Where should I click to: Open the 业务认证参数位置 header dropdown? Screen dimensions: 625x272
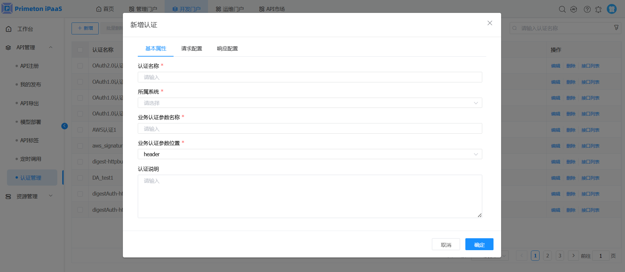(310, 154)
